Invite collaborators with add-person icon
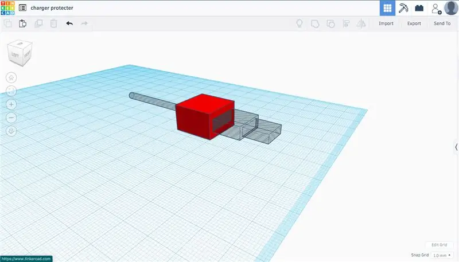This screenshot has height=262, width=459. tap(436, 9)
